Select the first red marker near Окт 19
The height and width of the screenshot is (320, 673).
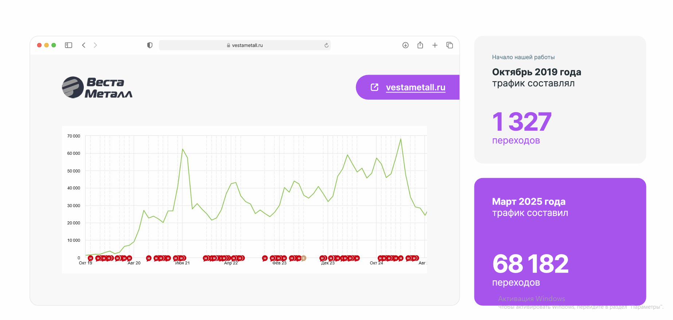point(90,258)
